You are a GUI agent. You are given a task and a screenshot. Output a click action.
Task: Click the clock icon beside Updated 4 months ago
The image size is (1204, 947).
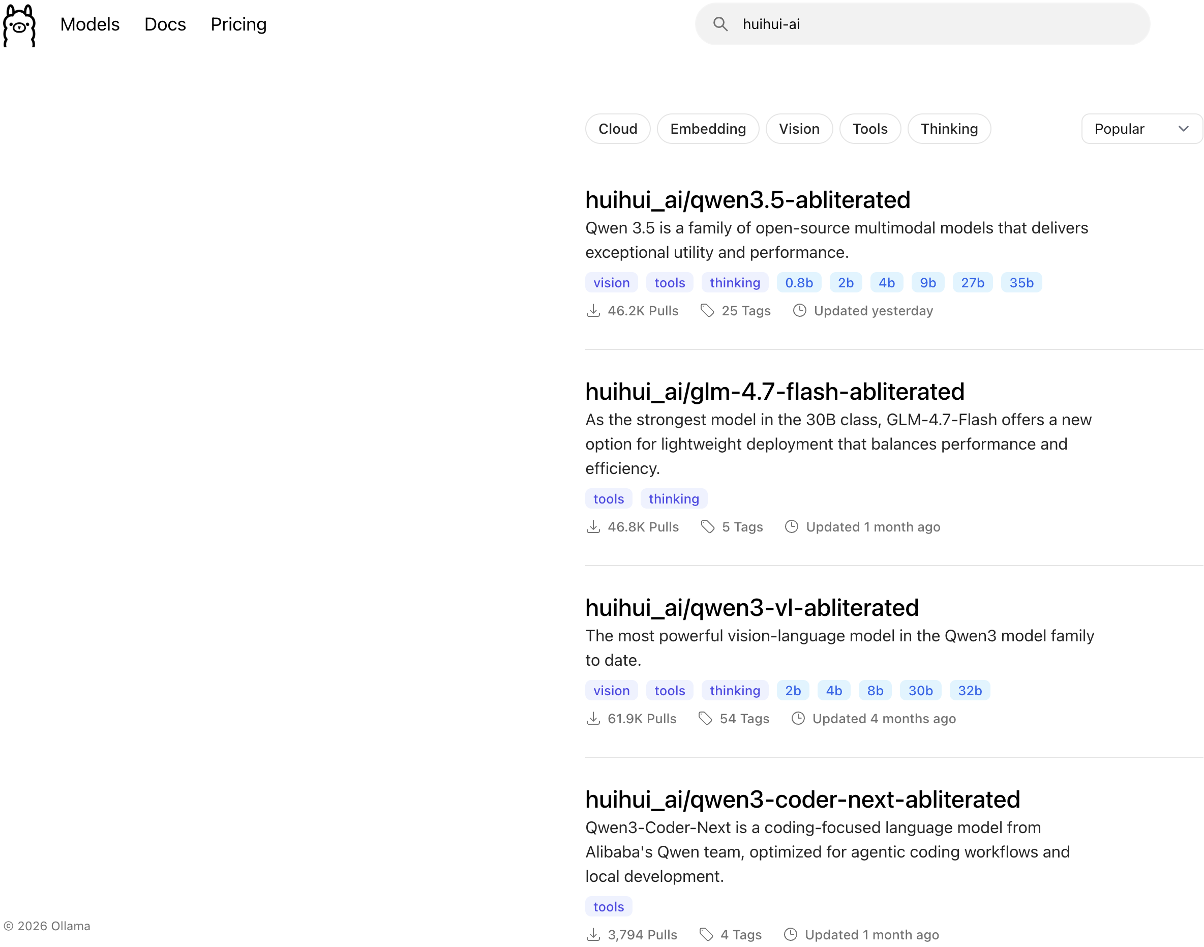(798, 719)
